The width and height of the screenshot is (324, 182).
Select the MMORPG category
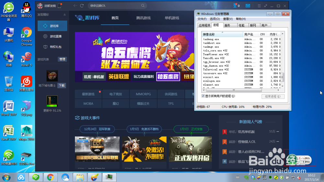click(x=143, y=94)
